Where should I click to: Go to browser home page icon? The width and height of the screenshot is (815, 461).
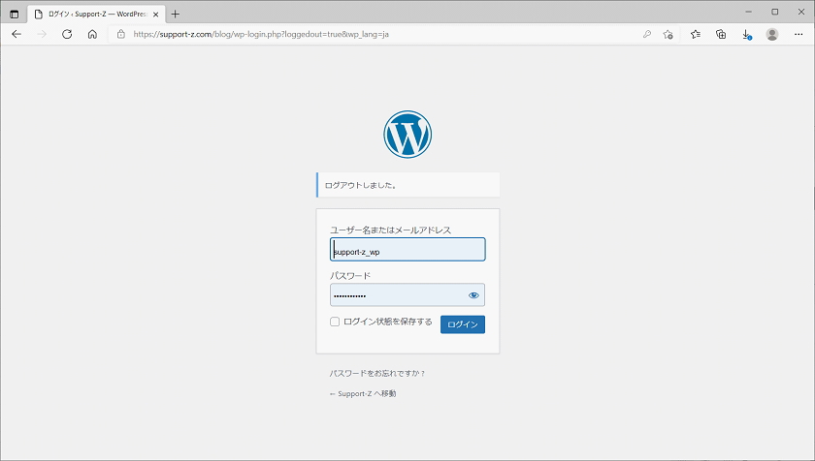(92, 34)
